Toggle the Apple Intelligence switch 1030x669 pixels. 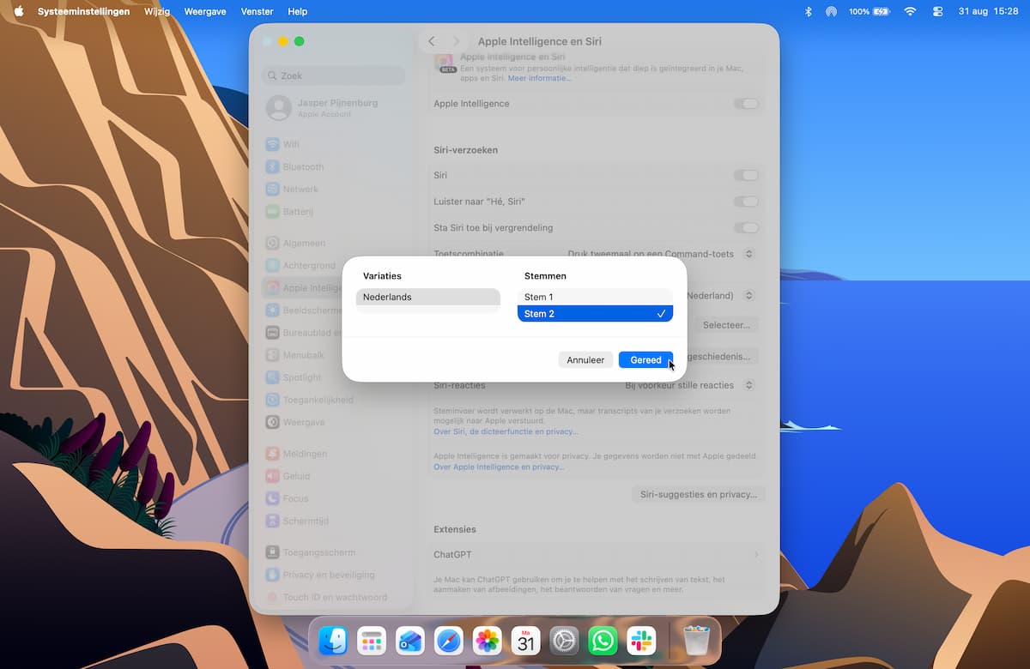click(746, 104)
